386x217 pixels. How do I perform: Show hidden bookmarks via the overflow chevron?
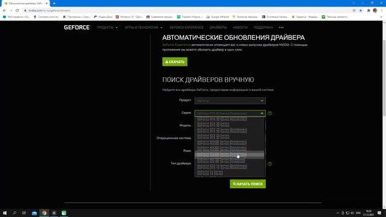click(382, 17)
